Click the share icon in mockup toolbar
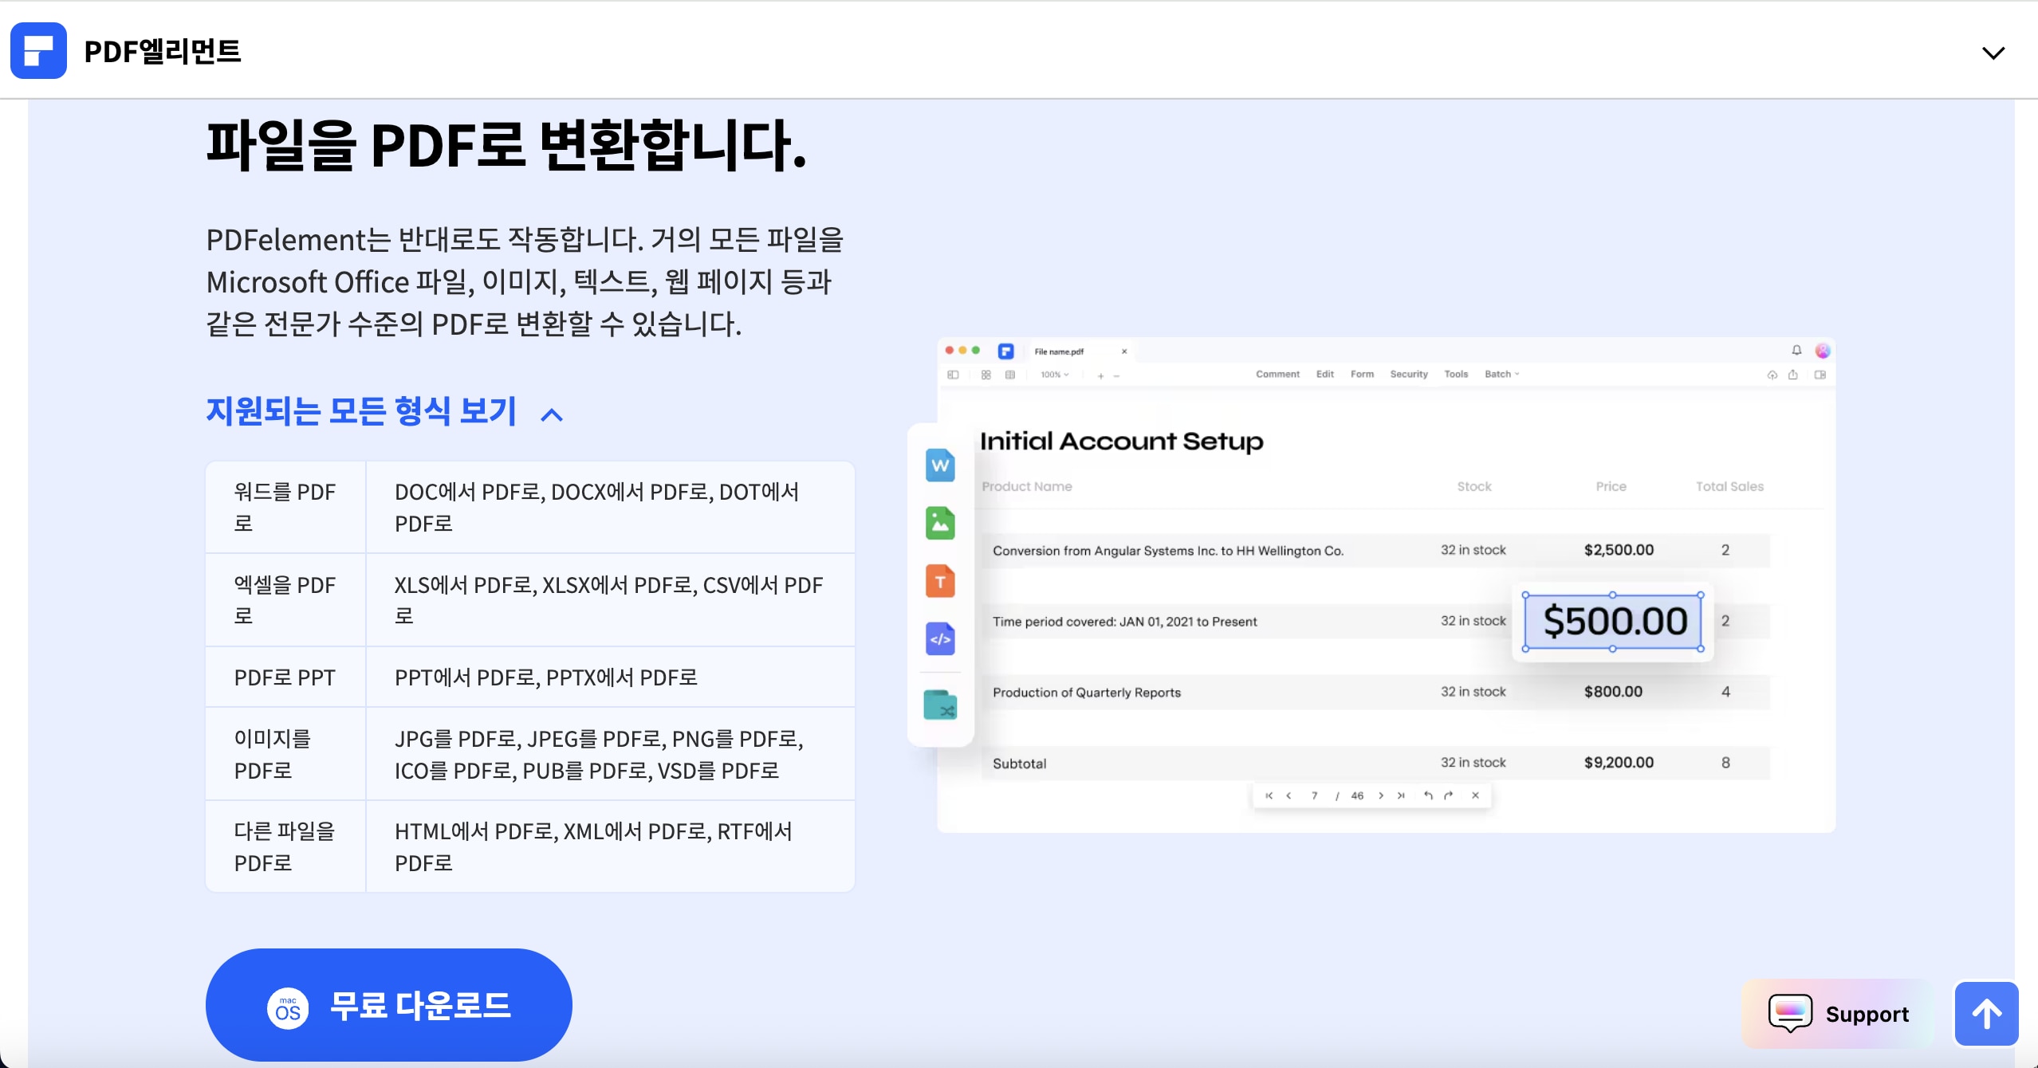The height and width of the screenshot is (1068, 2038). pos(1793,375)
